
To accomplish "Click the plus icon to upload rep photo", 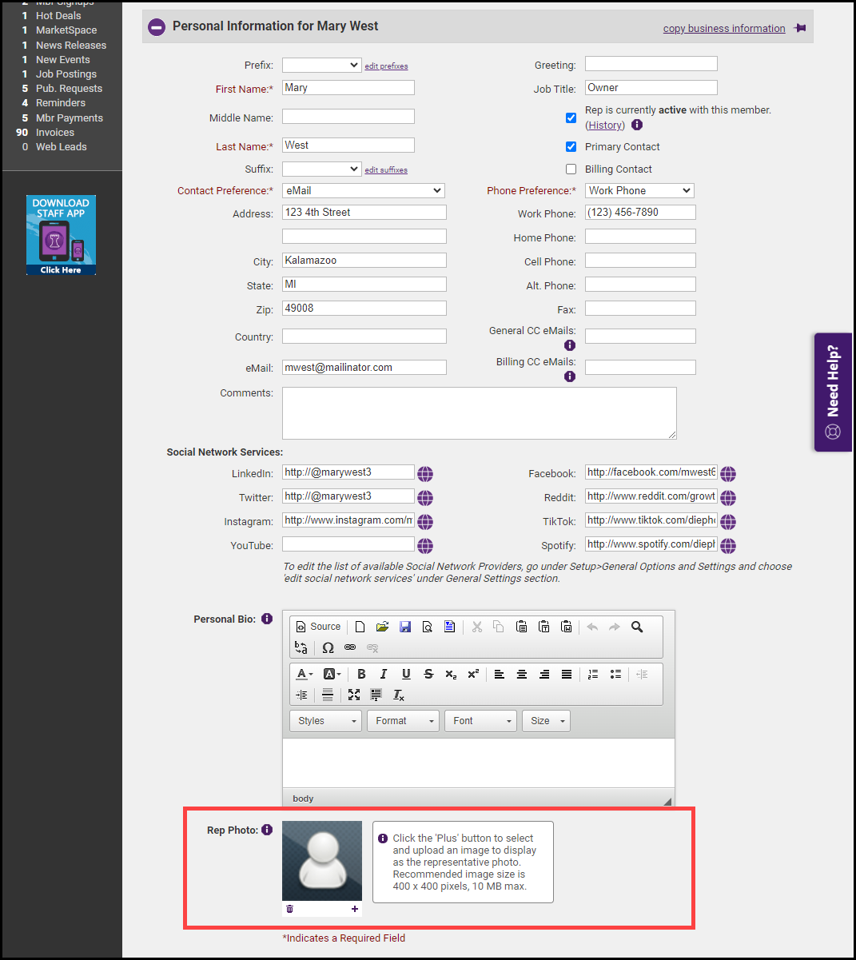I will click(355, 909).
